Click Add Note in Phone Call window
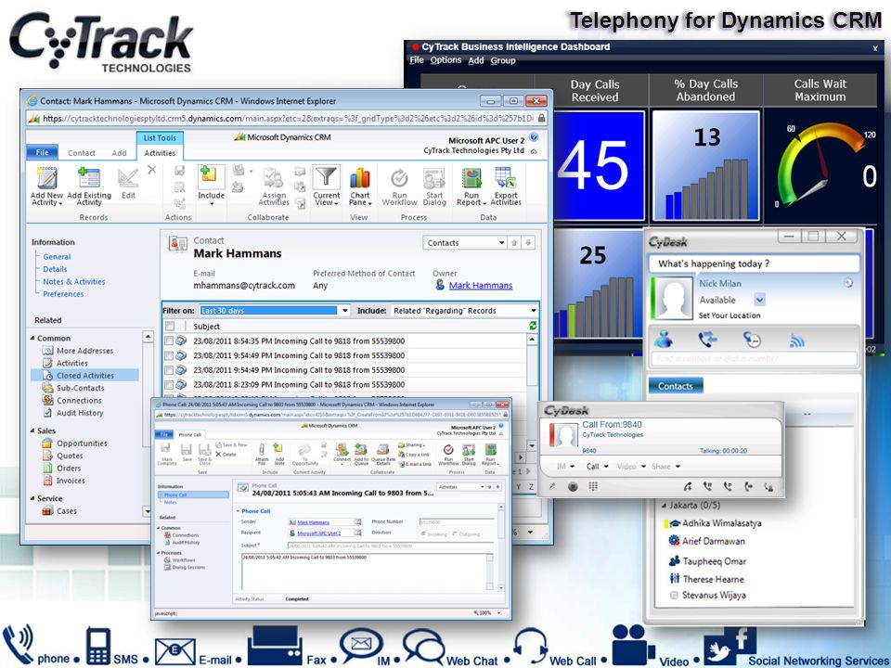Screen dimensions: 891x668 pos(279,455)
